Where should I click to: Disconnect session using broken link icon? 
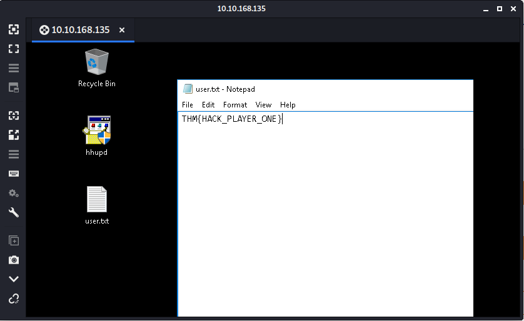click(x=13, y=299)
